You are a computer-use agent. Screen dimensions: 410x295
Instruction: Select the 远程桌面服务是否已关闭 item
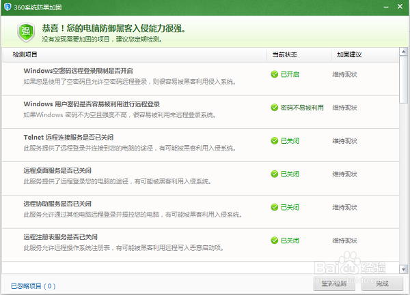(x=200, y=178)
